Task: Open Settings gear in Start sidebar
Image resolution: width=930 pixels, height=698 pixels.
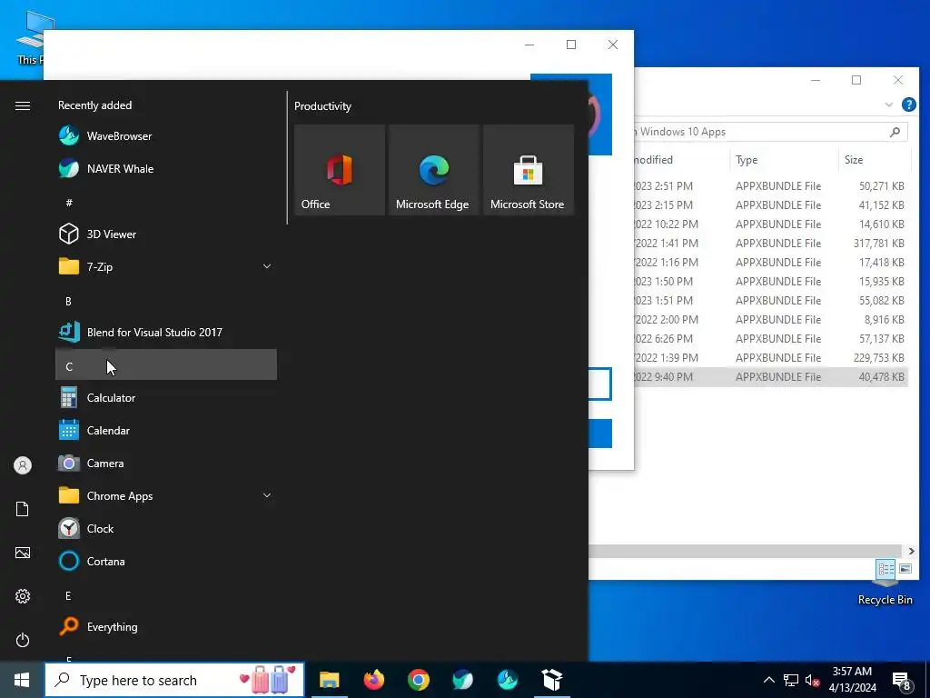Action: click(23, 596)
